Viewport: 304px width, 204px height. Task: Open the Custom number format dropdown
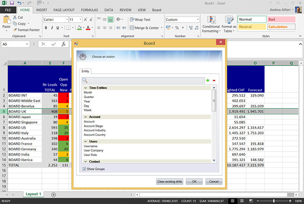point(198,19)
